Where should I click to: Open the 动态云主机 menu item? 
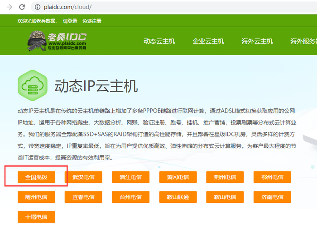(159, 41)
